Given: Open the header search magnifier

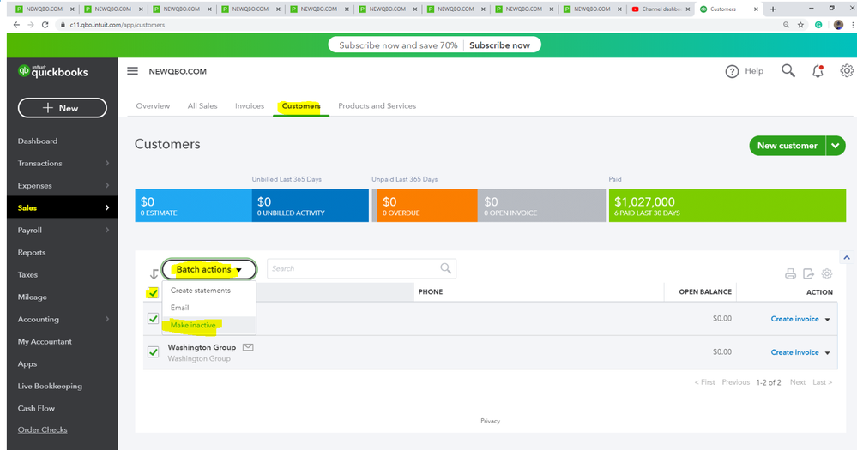Looking at the screenshot, I should coord(788,70).
